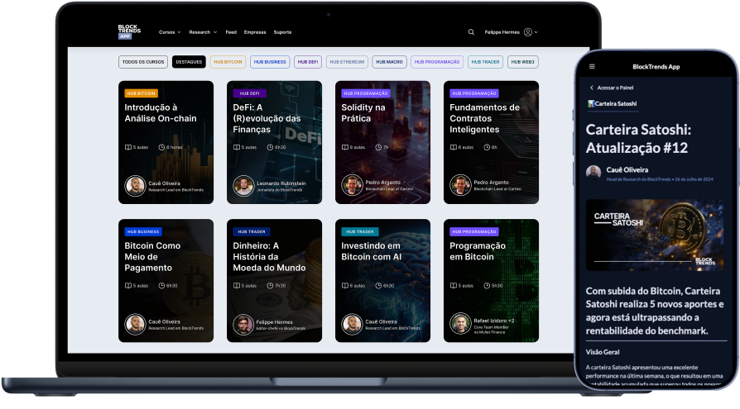Viewport: 740px width, 409px height.
Task: Open the search magnifier icon
Action: click(x=471, y=32)
